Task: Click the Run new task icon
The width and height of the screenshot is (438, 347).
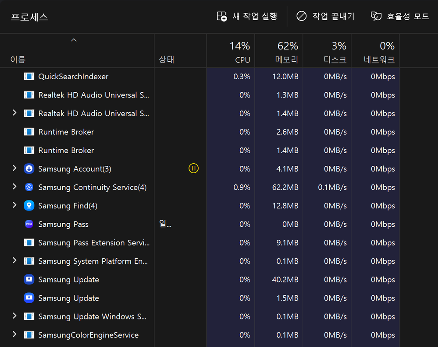Action: click(222, 16)
